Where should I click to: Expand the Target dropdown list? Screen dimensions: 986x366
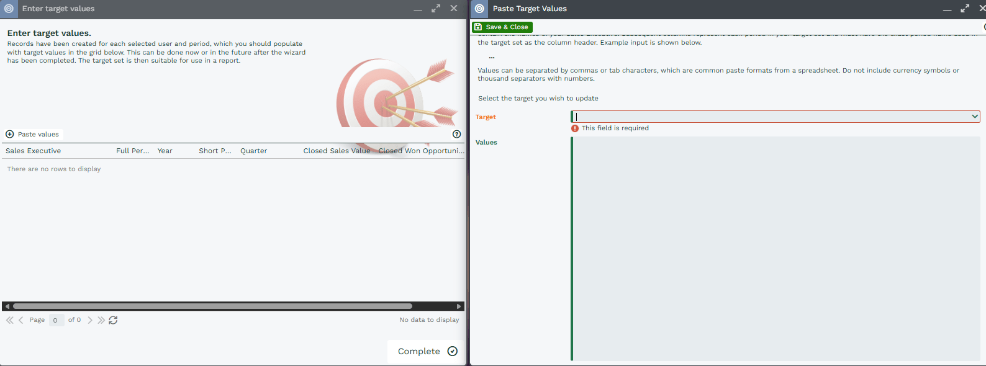pyautogui.click(x=975, y=117)
